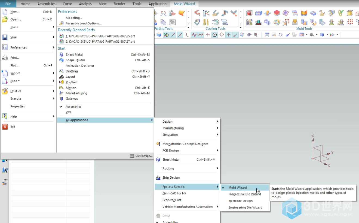Click the Manufacturing icon in Start list
The image size is (359, 223).
[62, 93]
